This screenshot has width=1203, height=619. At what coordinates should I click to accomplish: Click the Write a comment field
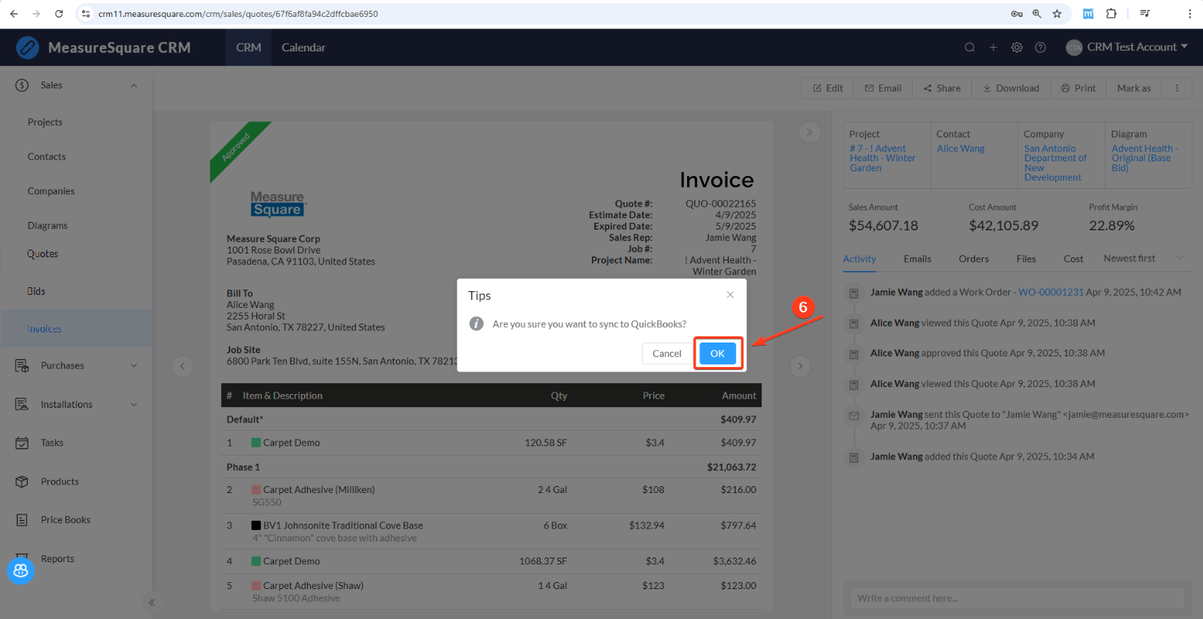tap(1017, 598)
